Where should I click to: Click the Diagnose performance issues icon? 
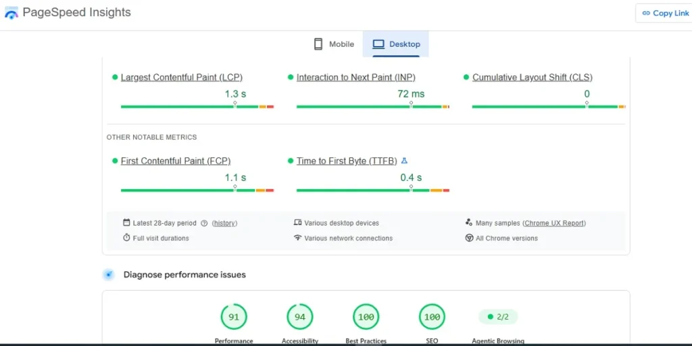click(109, 275)
